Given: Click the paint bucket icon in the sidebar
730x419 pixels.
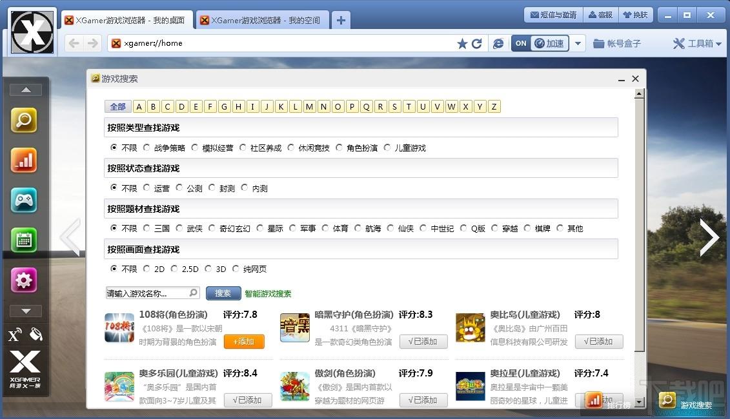Looking at the screenshot, I should [36, 335].
